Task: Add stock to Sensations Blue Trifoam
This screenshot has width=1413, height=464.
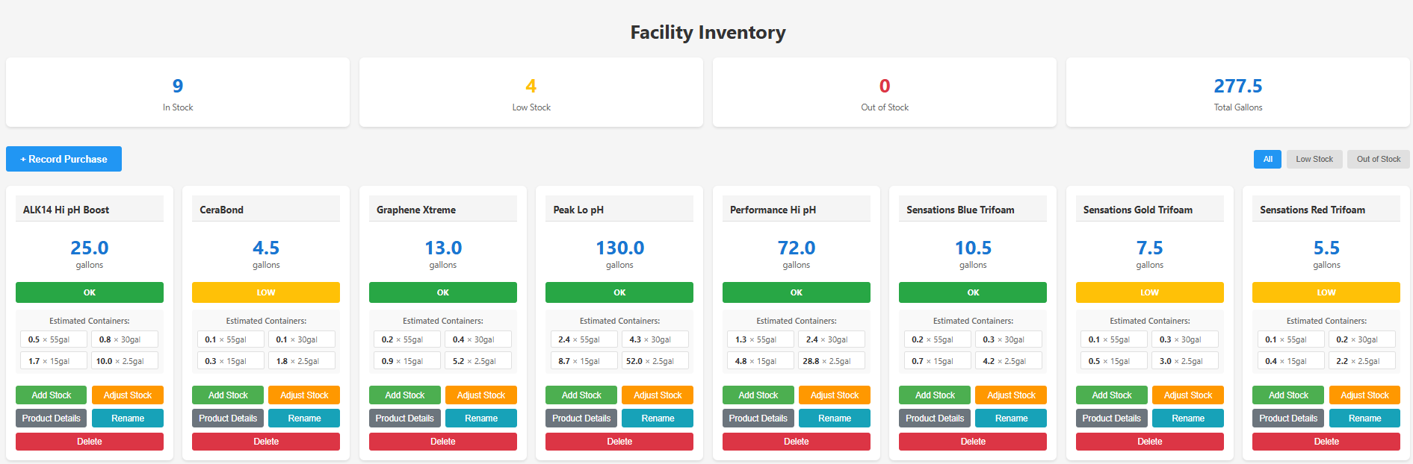Action: [x=935, y=395]
